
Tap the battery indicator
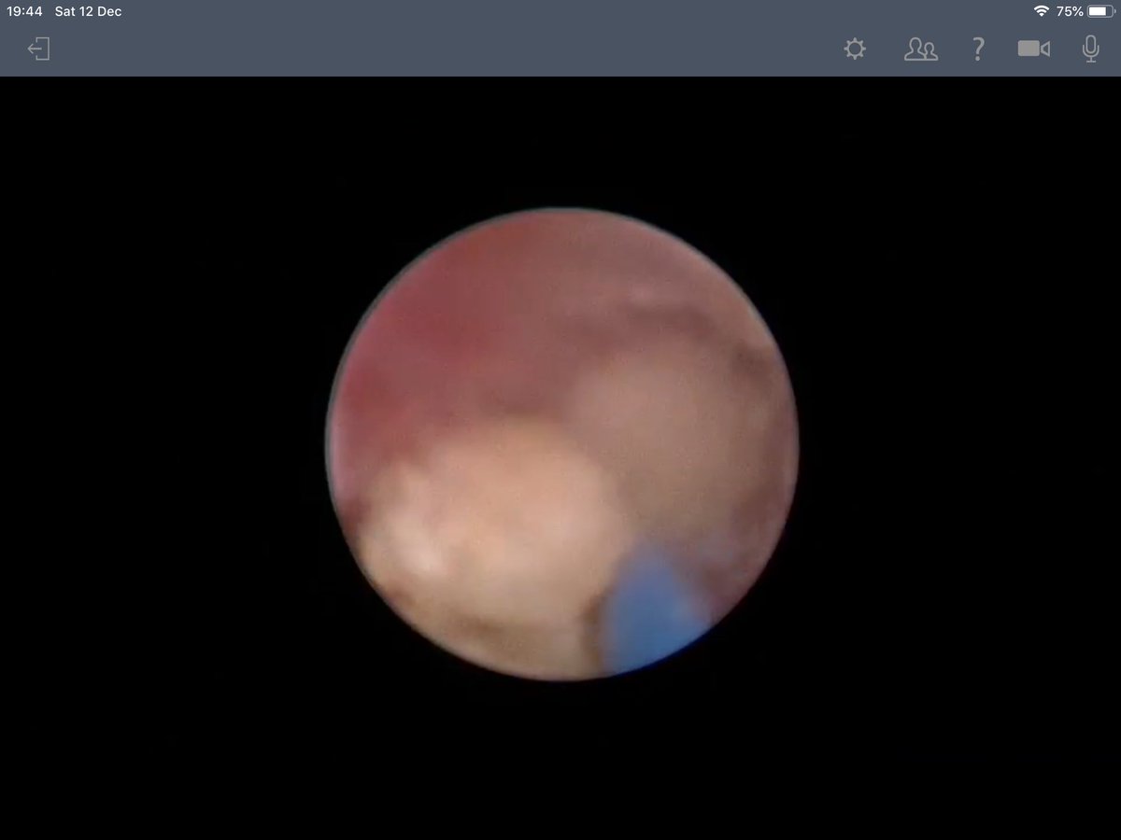click(1100, 11)
